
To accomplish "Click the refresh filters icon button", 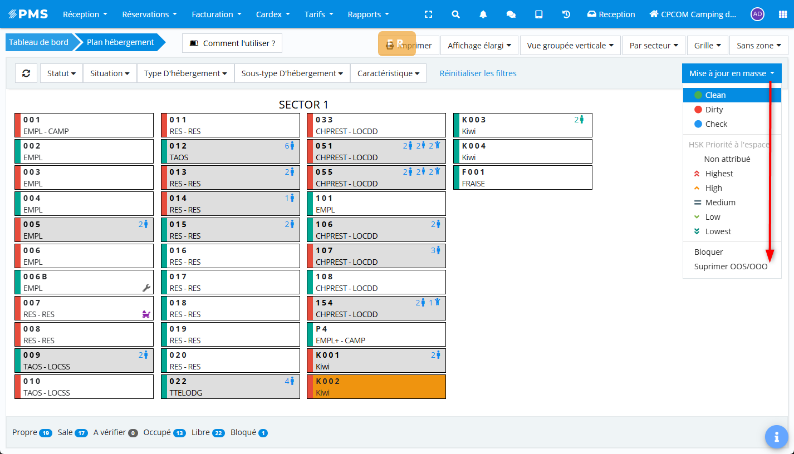I will (26, 73).
